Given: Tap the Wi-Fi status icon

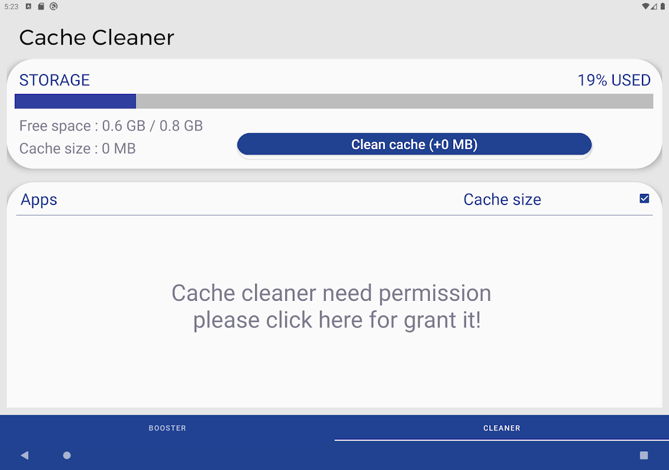Looking at the screenshot, I should point(645,6).
